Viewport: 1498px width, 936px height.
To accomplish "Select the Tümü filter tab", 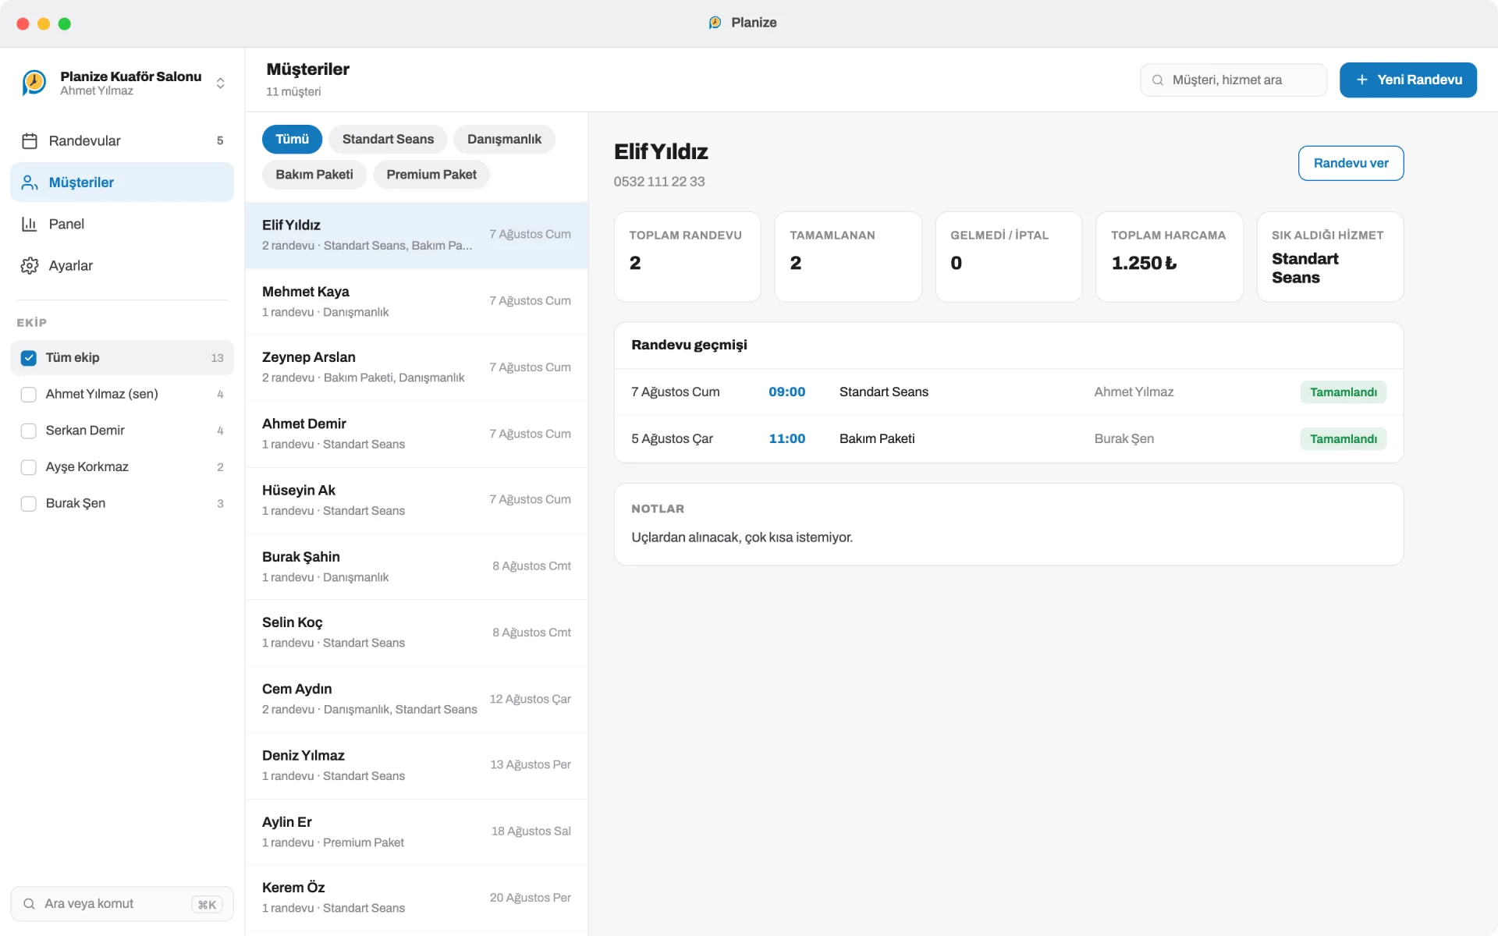I will [292, 140].
